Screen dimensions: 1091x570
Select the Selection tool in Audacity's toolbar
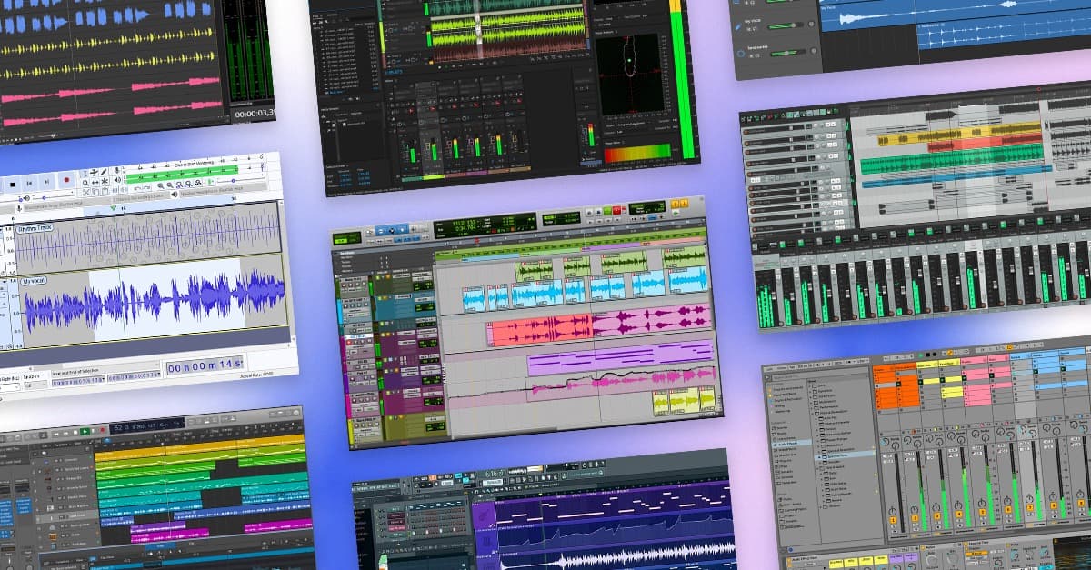coord(87,172)
